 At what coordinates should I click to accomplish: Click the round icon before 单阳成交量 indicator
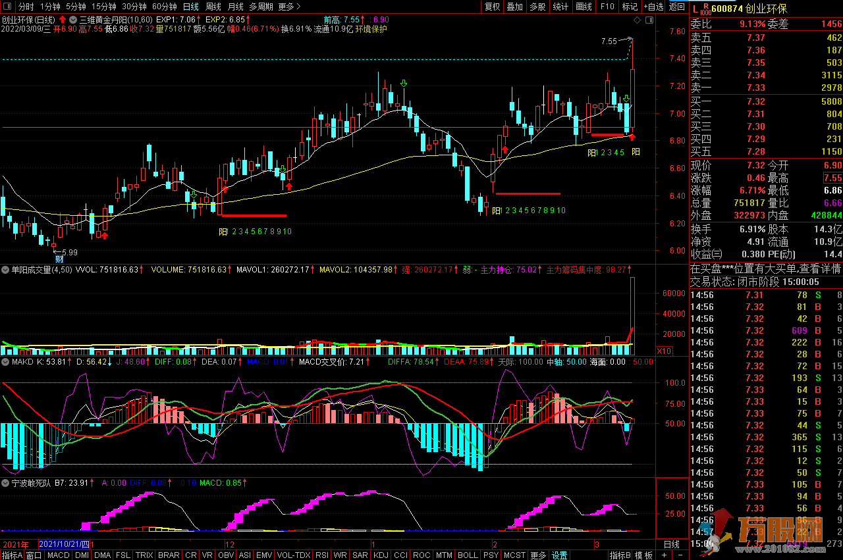[5, 270]
